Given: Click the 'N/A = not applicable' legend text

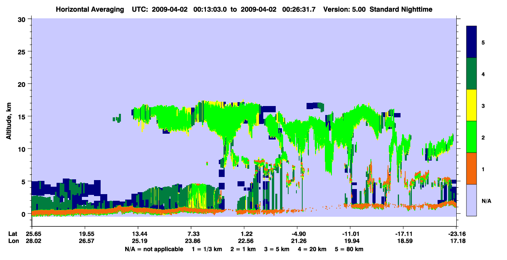Looking at the screenshot, I should coord(154,249).
